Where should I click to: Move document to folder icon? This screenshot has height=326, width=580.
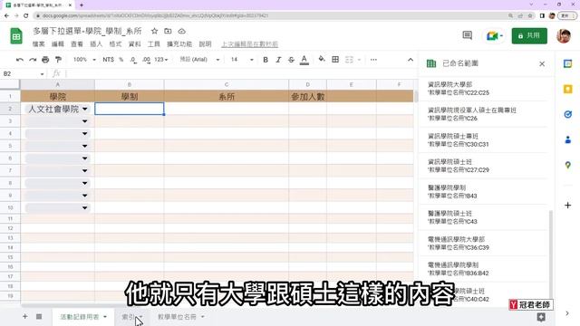click(x=168, y=31)
